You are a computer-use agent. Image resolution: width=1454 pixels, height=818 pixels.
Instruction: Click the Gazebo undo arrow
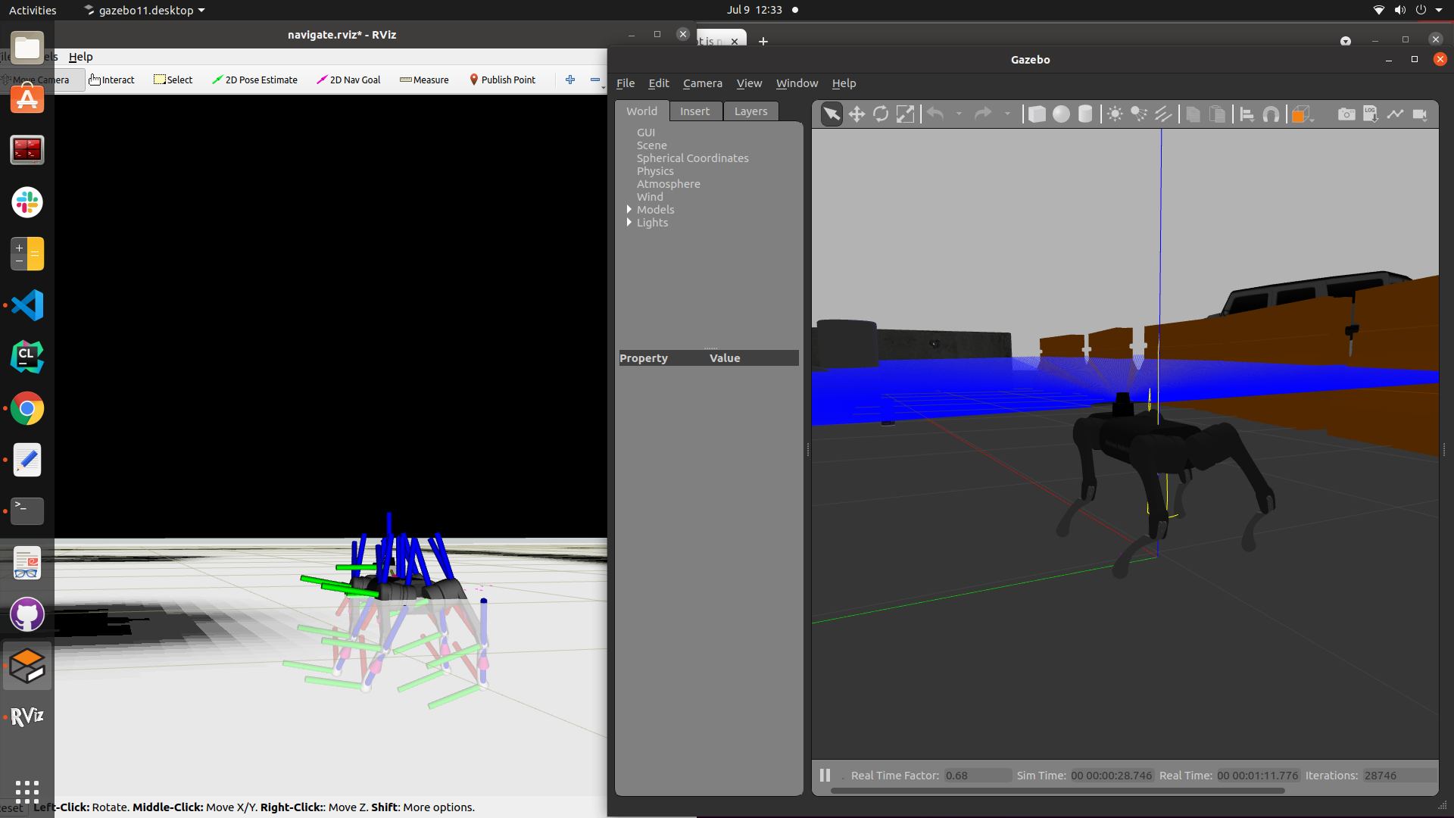(936, 114)
